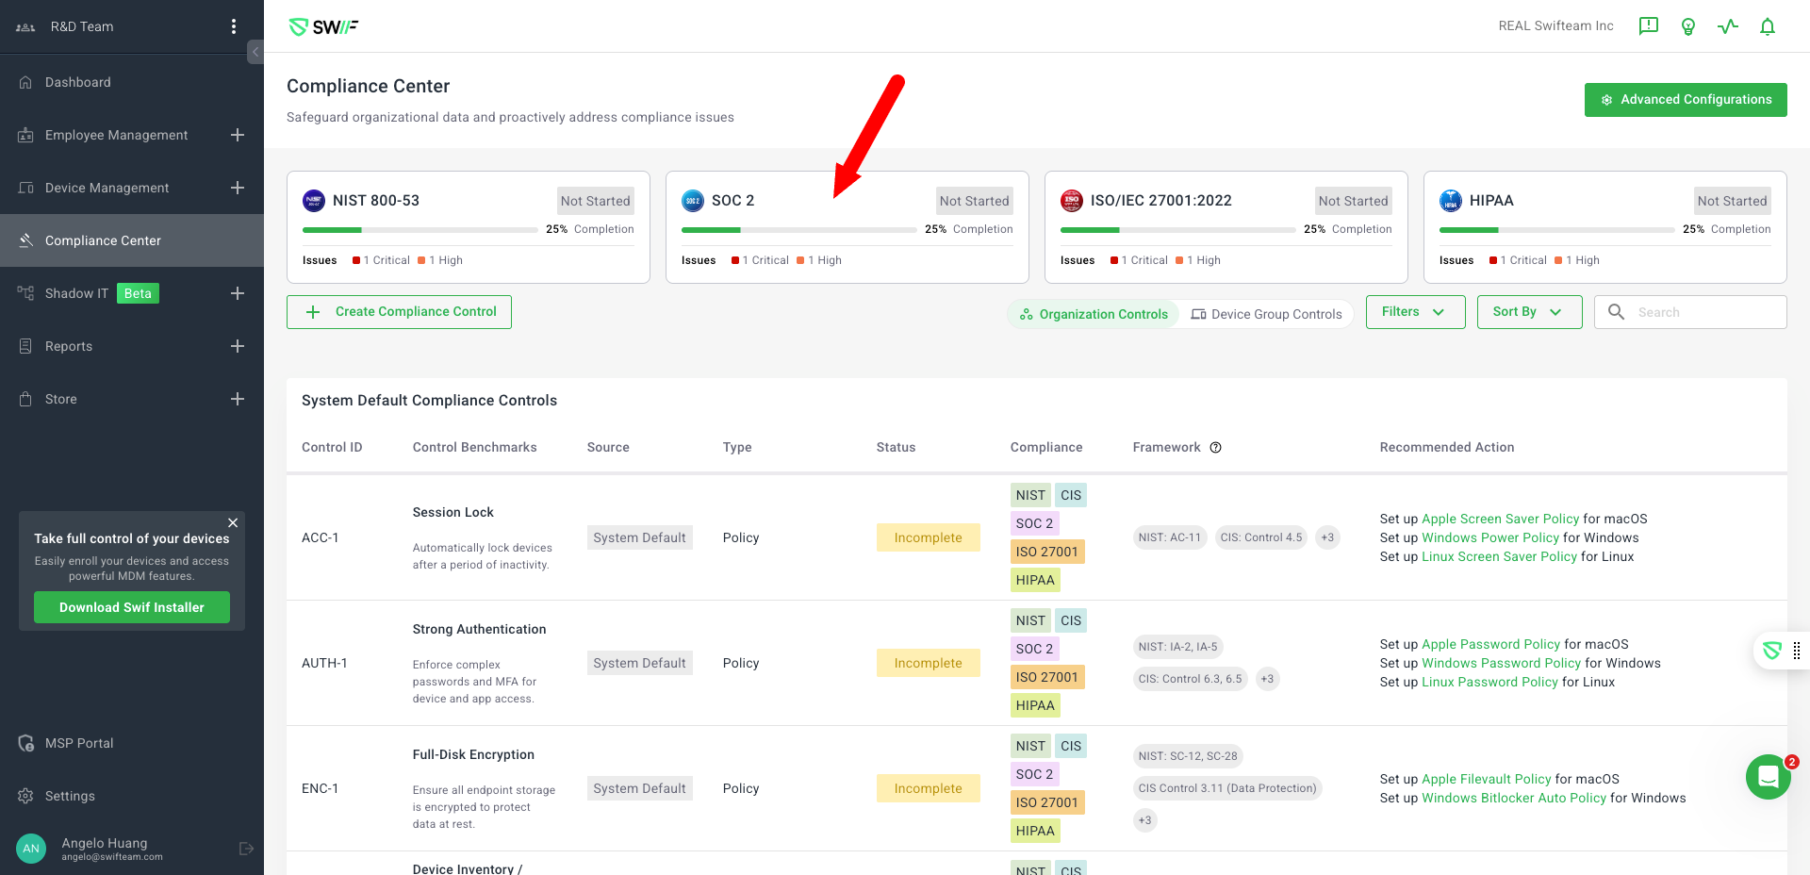Switch to Organization Controls view
Image resolution: width=1810 pixels, height=875 pixels.
pyautogui.click(x=1094, y=314)
